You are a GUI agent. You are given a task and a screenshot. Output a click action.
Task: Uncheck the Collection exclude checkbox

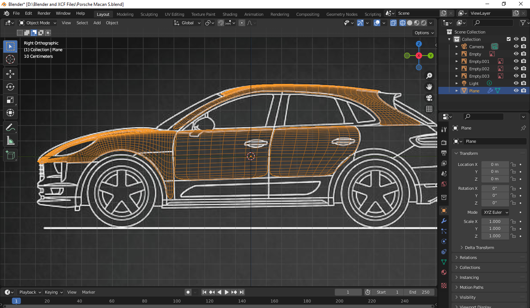coord(509,39)
